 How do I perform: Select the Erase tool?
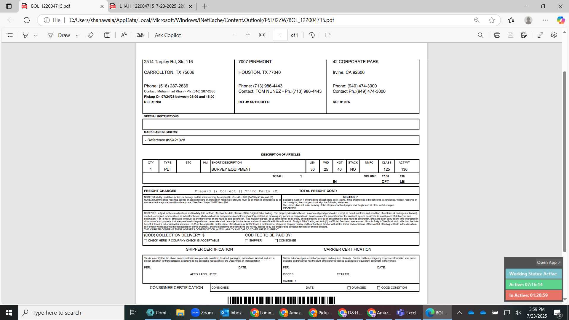click(x=90, y=35)
